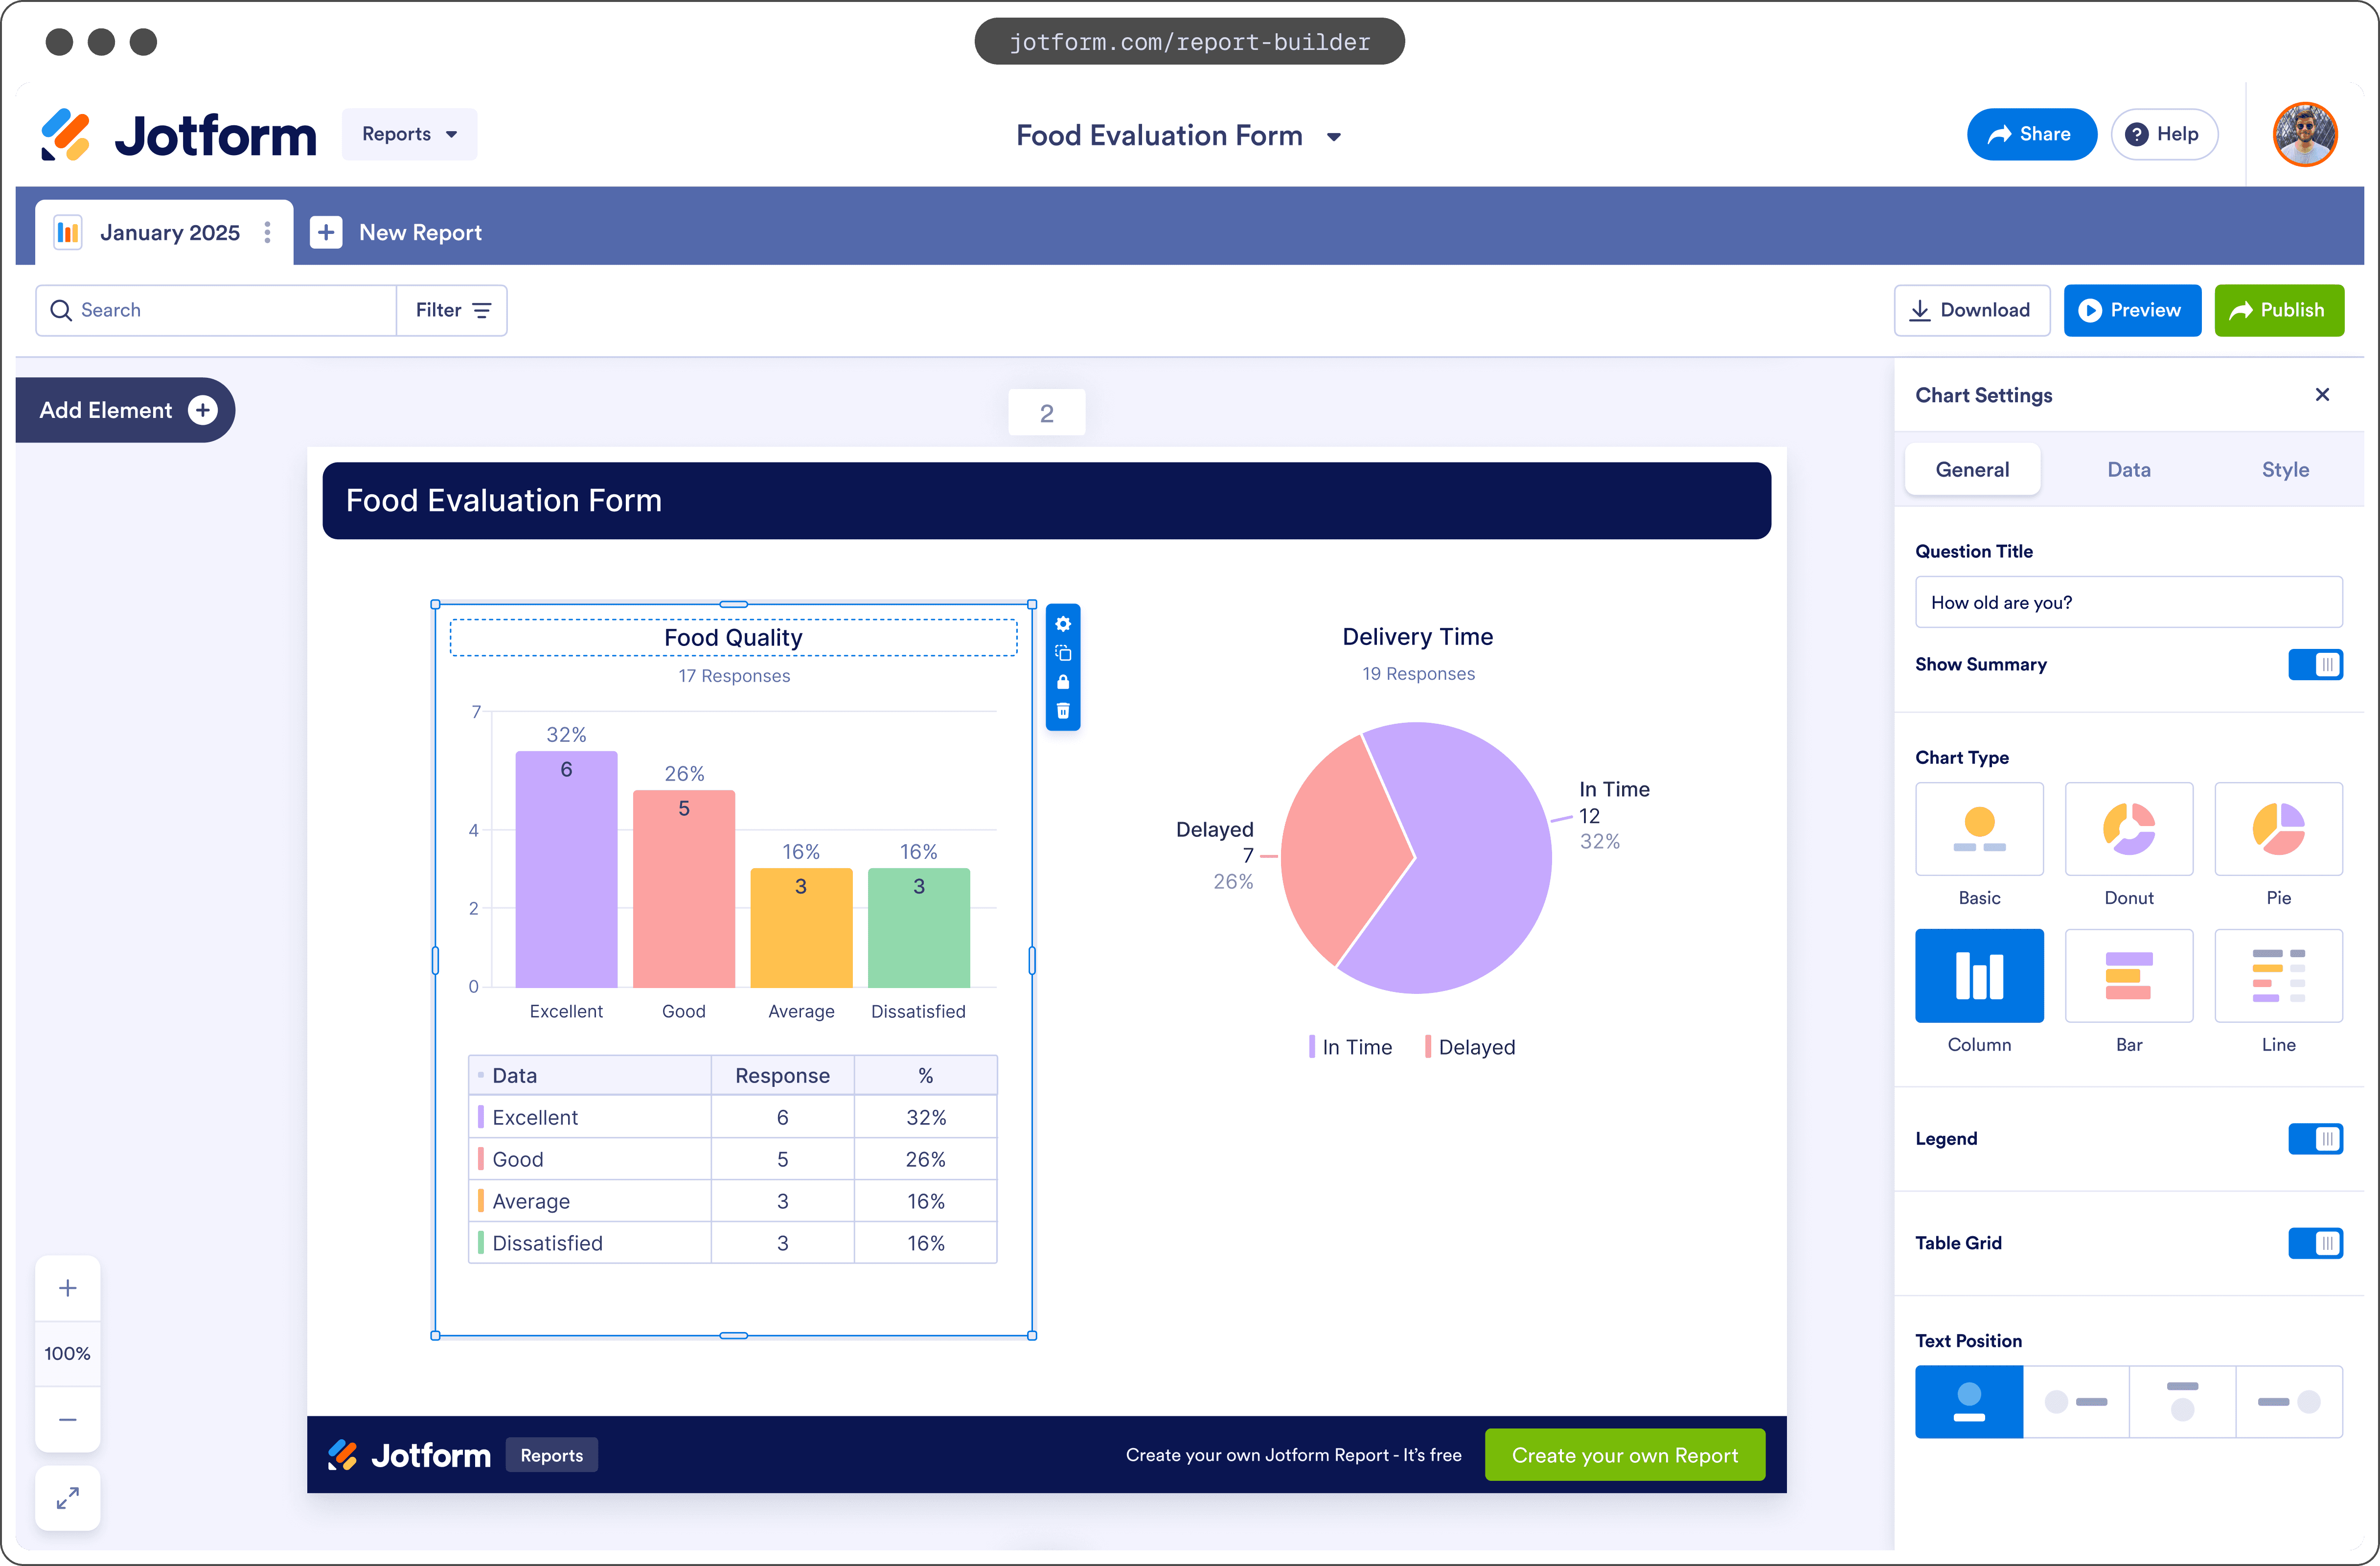Delete chart using trash icon
The width and height of the screenshot is (2380, 1566).
[1063, 711]
